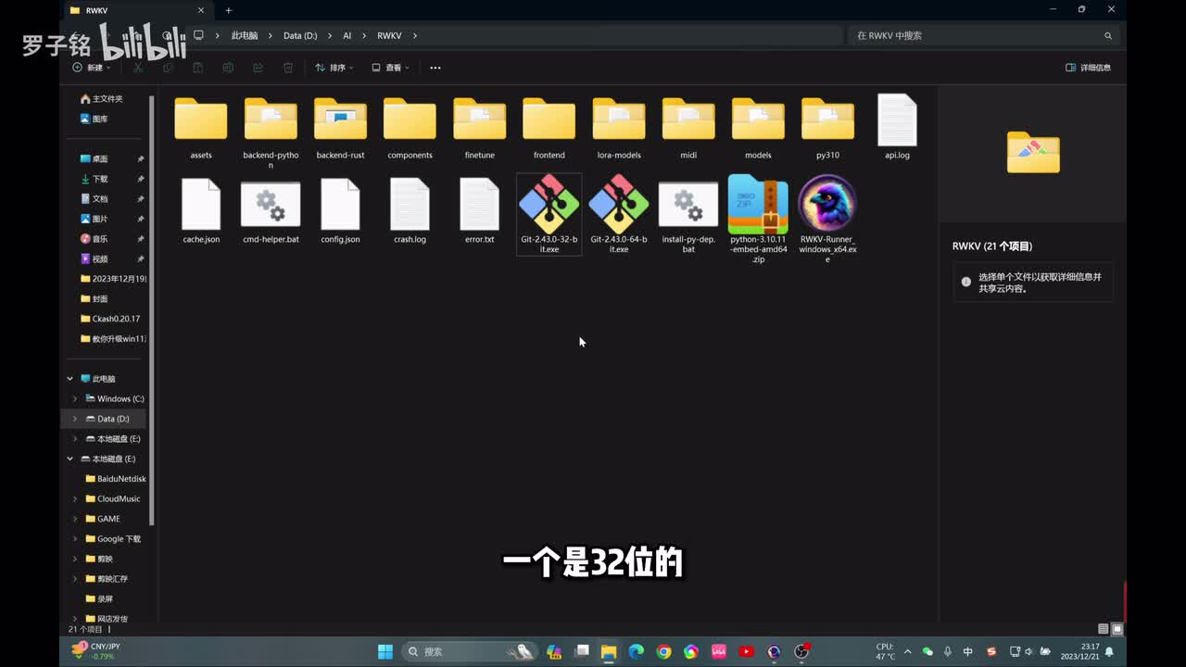Select the backend-python folder
Viewport: 1186px width, 667px height.
(271, 120)
